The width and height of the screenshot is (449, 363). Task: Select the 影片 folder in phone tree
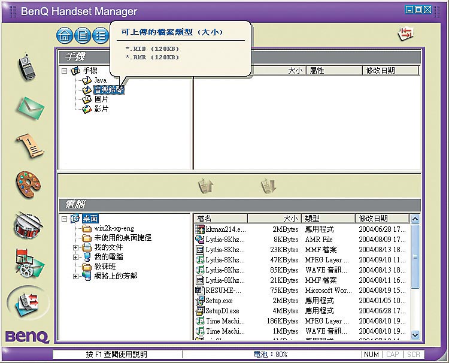pyautogui.click(x=101, y=109)
